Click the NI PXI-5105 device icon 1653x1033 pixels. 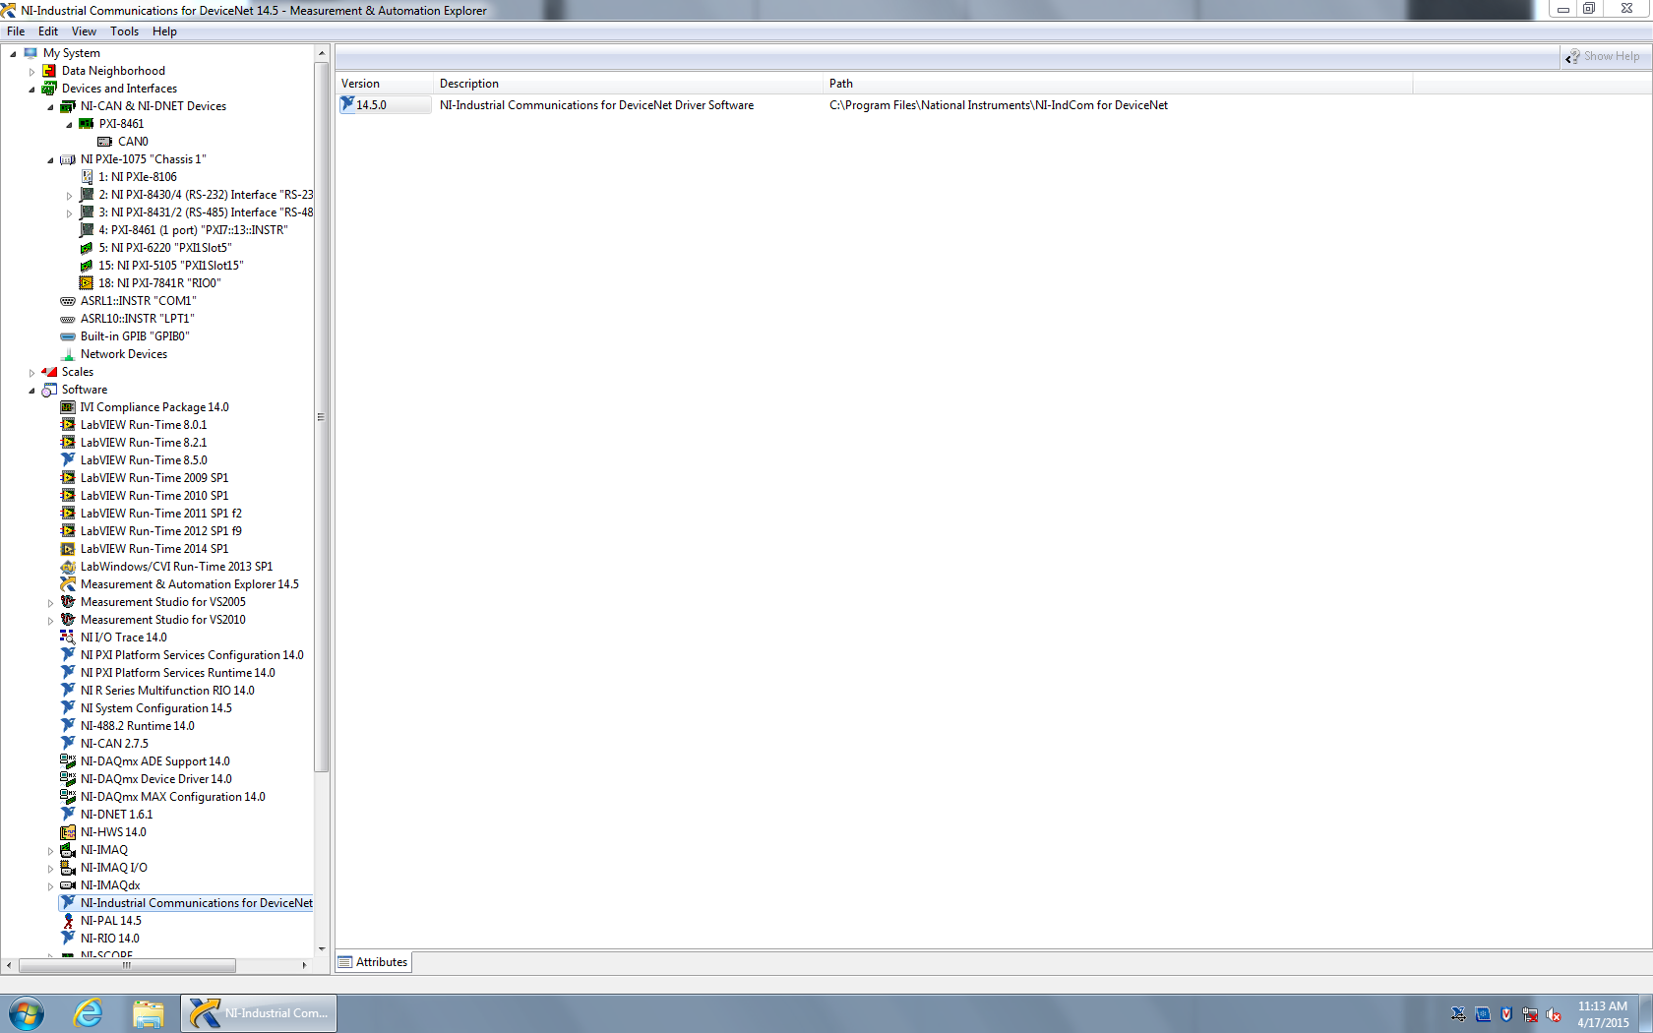[x=87, y=266]
